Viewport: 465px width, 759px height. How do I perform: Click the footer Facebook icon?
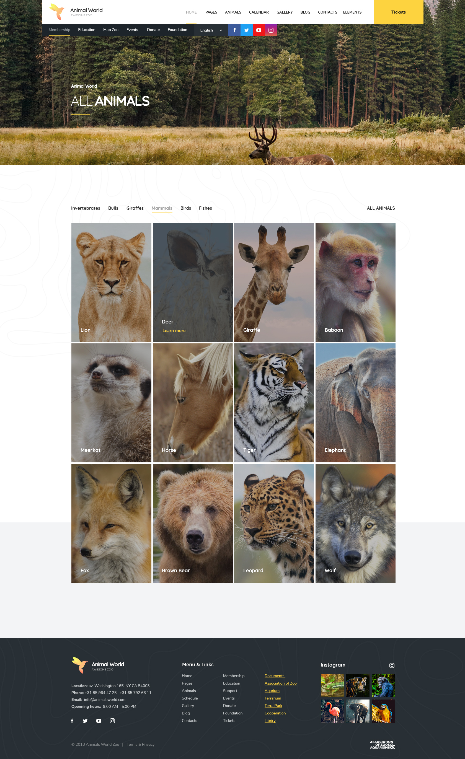tap(72, 721)
